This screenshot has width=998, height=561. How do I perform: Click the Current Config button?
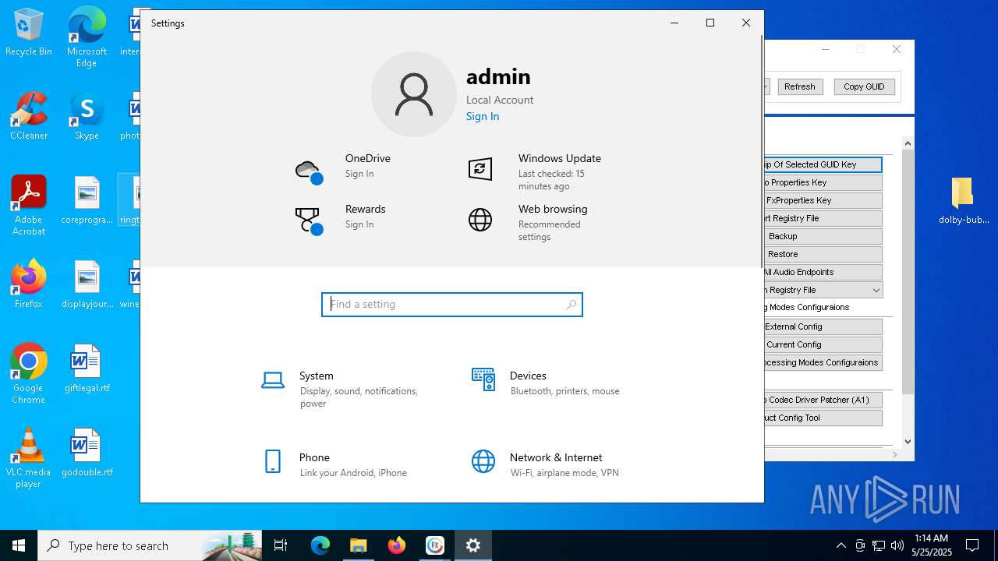pos(823,344)
